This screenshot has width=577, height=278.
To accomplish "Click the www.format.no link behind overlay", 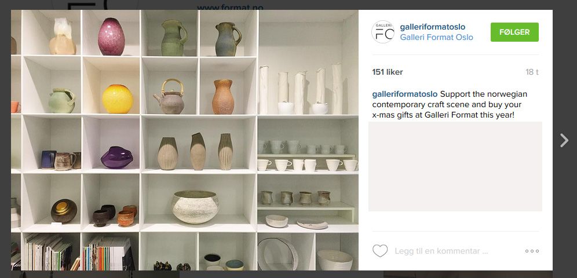I will [230, 6].
